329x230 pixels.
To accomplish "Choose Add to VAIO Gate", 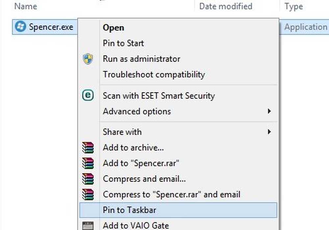I will (x=136, y=225).
